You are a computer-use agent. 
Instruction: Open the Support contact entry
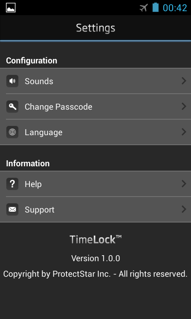(x=95, y=209)
